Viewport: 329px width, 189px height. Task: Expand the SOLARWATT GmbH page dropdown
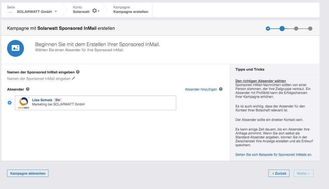click(x=56, y=12)
